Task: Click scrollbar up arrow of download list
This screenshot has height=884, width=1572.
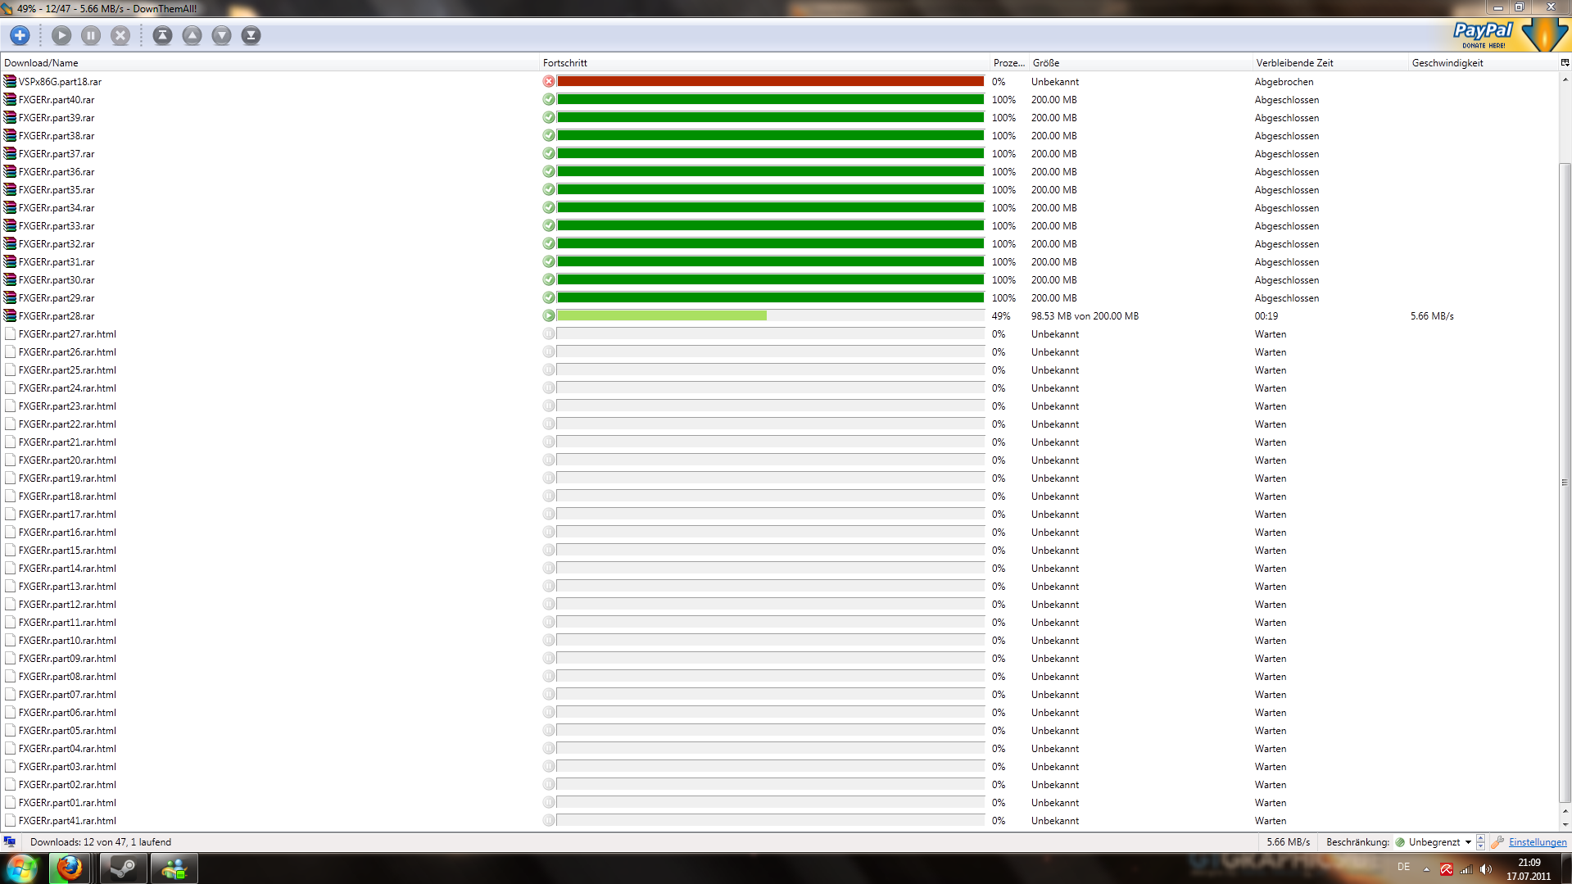Action: point(1565,79)
